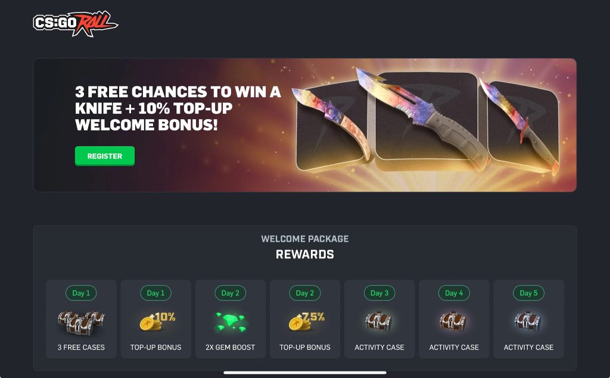The image size is (610, 378).
Task: Click the Day 2 badge above gem boost
Action: [231, 293]
